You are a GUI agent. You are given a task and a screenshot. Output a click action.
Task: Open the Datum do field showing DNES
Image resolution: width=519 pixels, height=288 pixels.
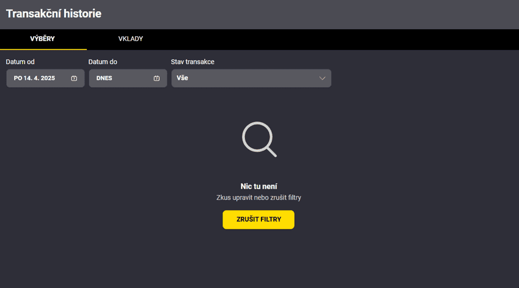[128, 78]
